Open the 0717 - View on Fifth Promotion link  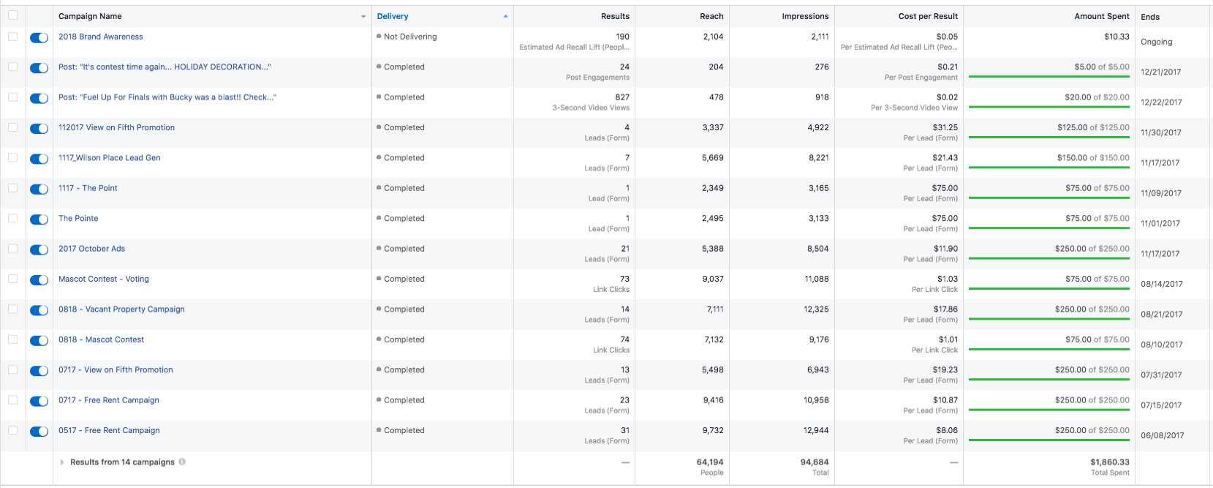(x=116, y=370)
